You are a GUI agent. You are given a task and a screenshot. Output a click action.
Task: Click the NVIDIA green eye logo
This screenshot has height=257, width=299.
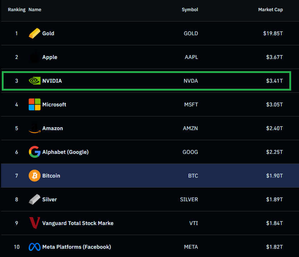[34, 81]
